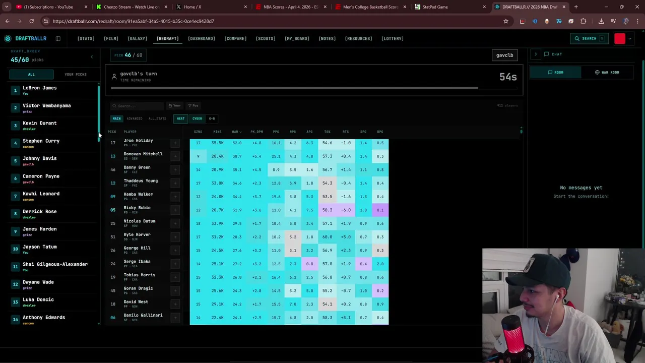Select the G-B color scheme
This screenshot has height=363, width=645.
[212, 118]
